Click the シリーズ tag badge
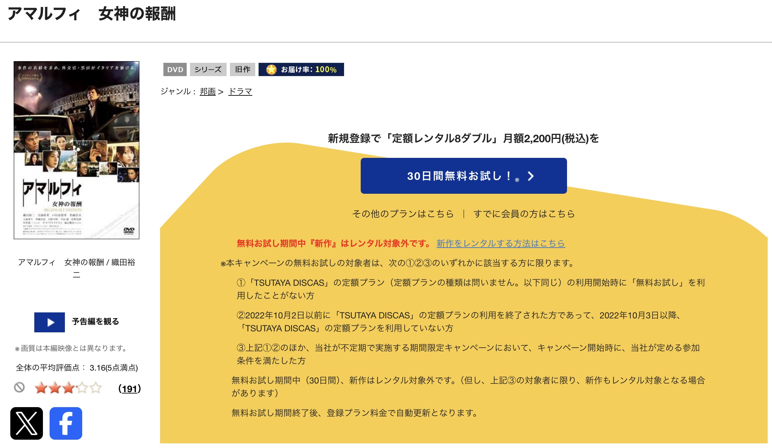 pyautogui.click(x=208, y=69)
